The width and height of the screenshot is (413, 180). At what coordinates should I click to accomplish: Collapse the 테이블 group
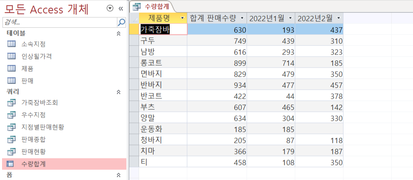tap(119, 34)
